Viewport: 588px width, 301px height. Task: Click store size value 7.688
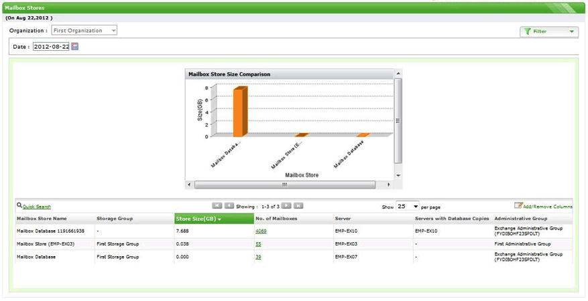(182, 231)
